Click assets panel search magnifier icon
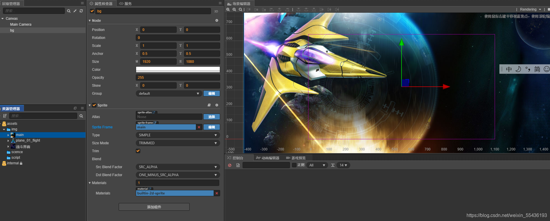 81,116
